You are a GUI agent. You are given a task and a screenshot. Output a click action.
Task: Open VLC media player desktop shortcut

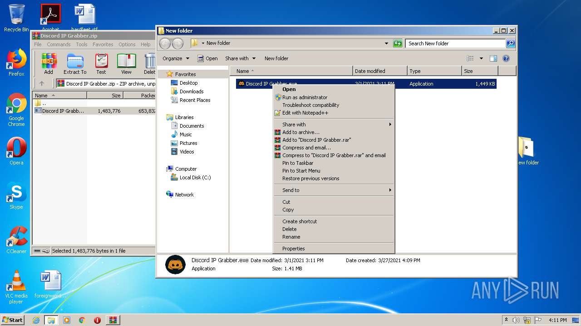point(16,287)
